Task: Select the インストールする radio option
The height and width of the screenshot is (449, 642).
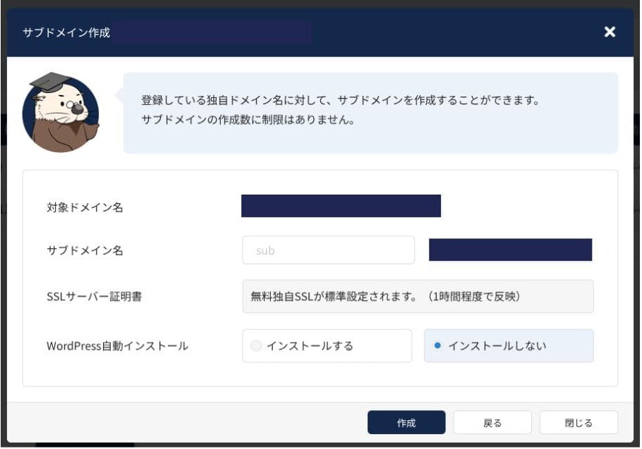Action: click(x=256, y=346)
